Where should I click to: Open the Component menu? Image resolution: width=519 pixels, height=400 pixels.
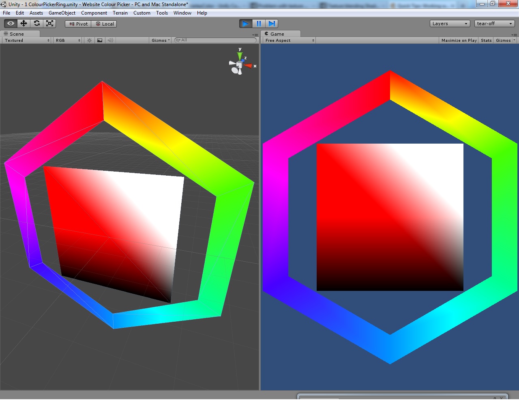click(x=94, y=13)
